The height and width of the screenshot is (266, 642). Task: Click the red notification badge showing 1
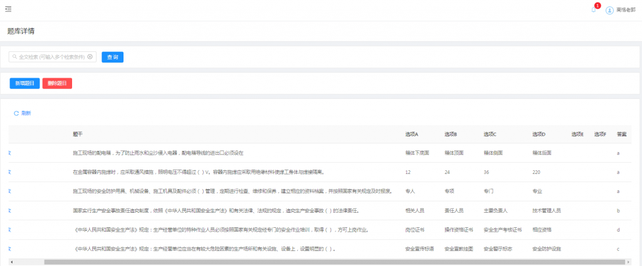click(597, 6)
